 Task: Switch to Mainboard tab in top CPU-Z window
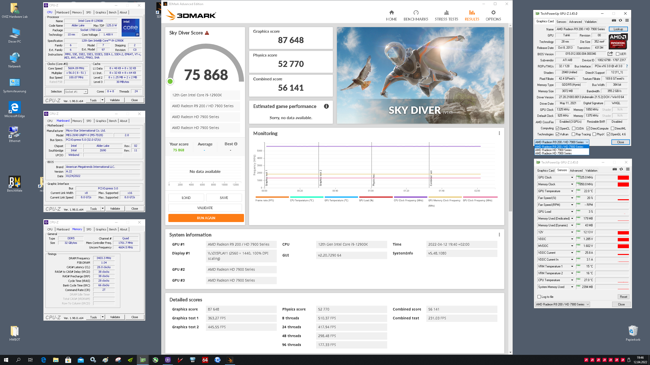pyautogui.click(x=63, y=12)
